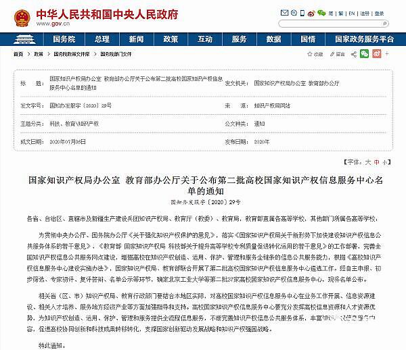Select large font size 大
406x350 pixels.
[368, 162]
